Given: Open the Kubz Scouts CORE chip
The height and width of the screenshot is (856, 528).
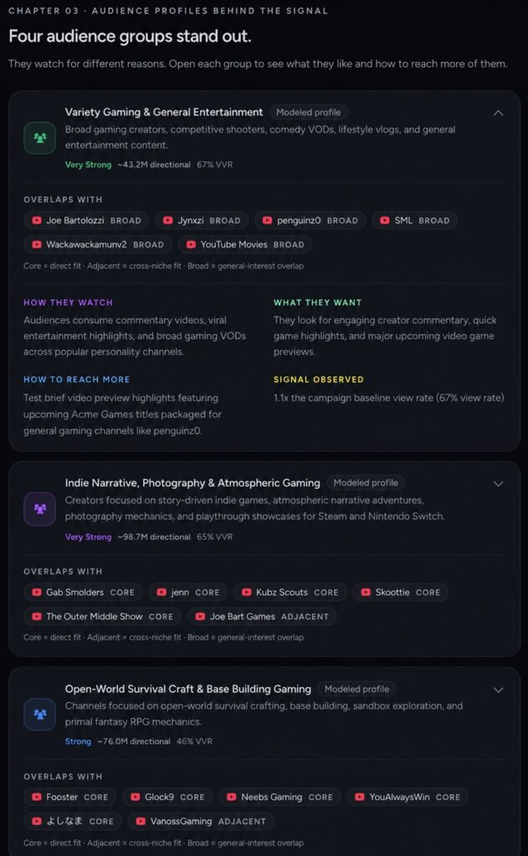Looking at the screenshot, I should coord(290,593).
